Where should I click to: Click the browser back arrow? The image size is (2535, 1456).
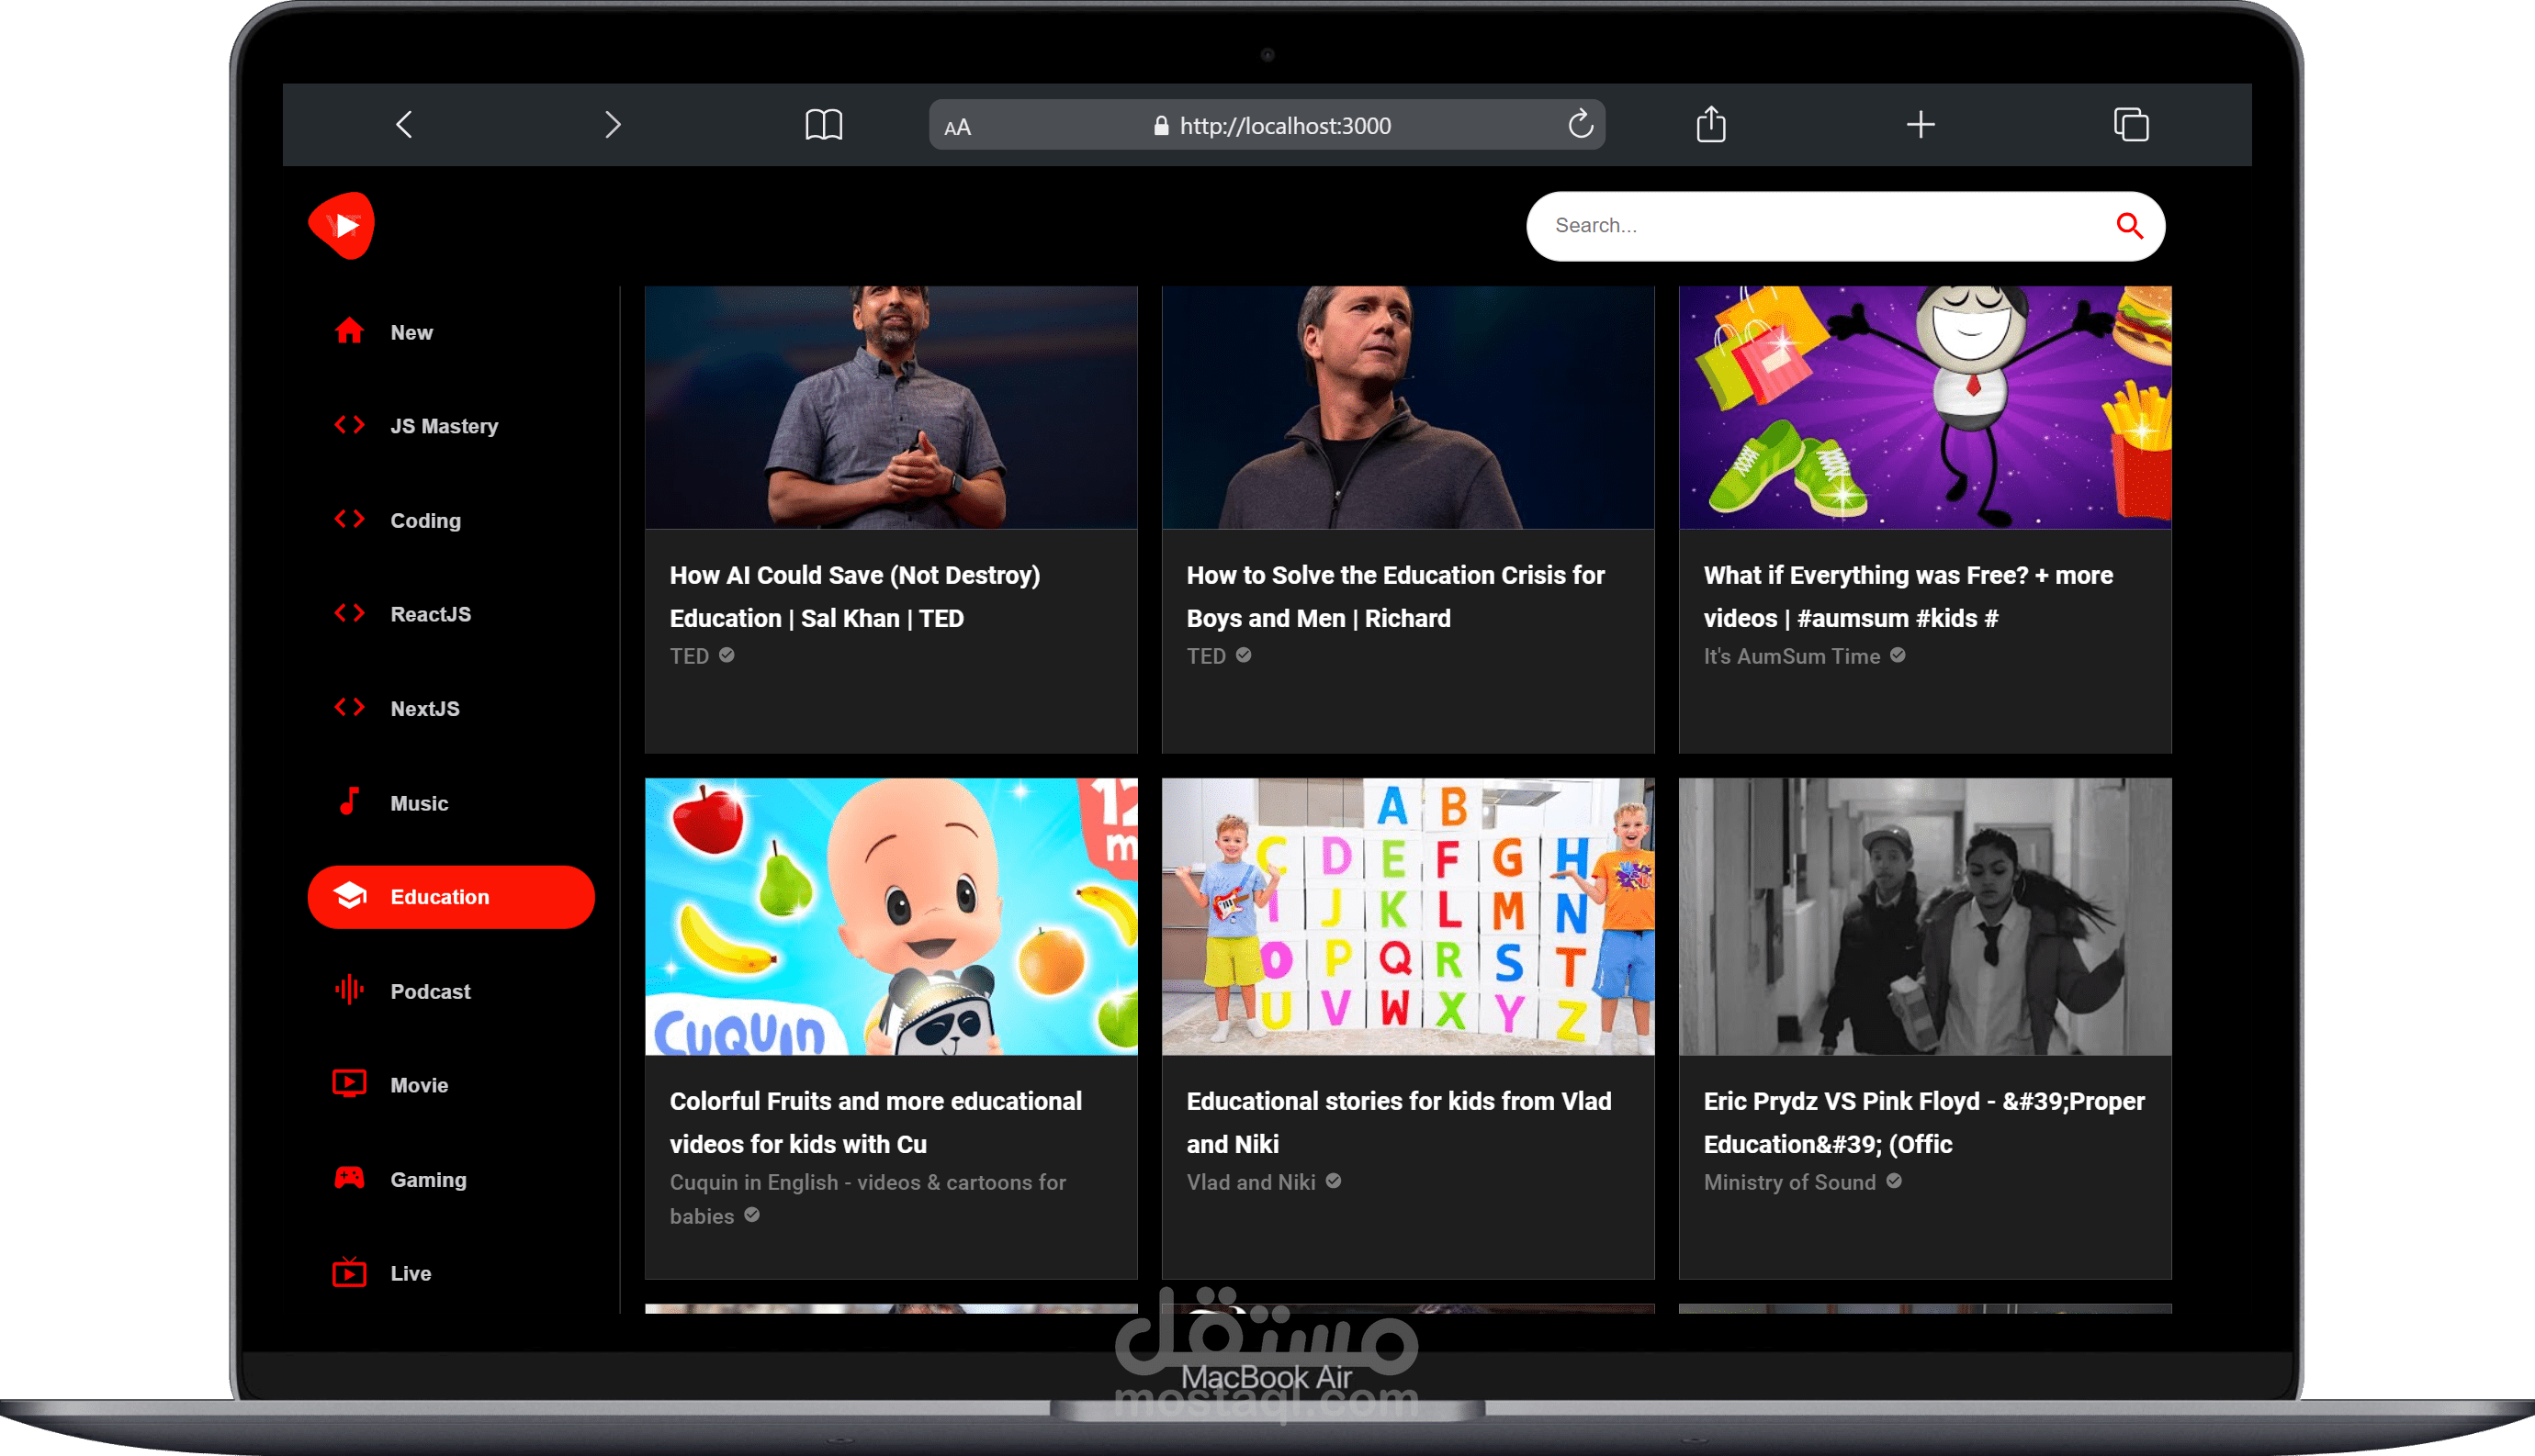point(404,125)
